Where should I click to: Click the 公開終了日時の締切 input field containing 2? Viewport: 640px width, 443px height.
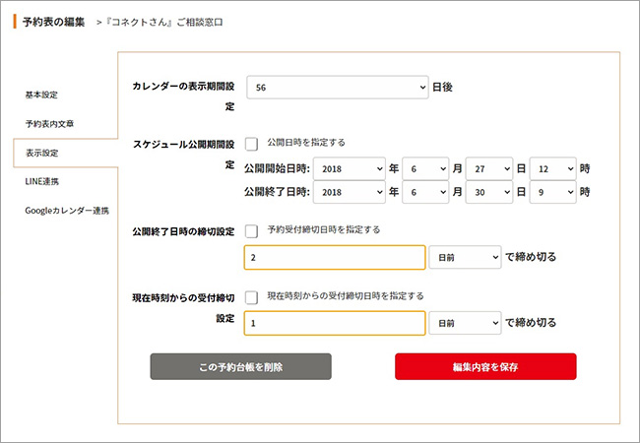click(334, 257)
